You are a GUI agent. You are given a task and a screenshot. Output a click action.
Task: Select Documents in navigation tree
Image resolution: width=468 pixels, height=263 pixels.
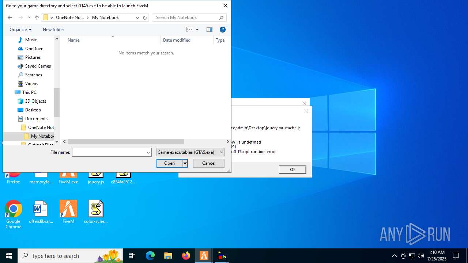coord(36,119)
